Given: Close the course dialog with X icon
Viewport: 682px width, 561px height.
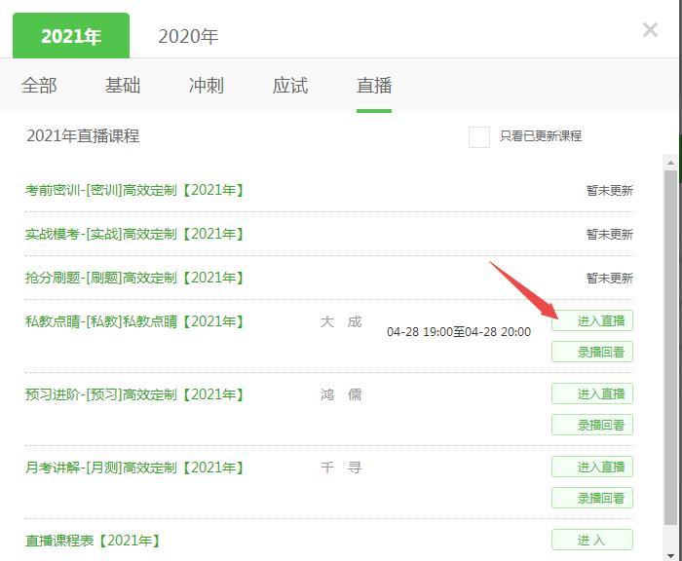Looking at the screenshot, I should click(x=650, y=30).
